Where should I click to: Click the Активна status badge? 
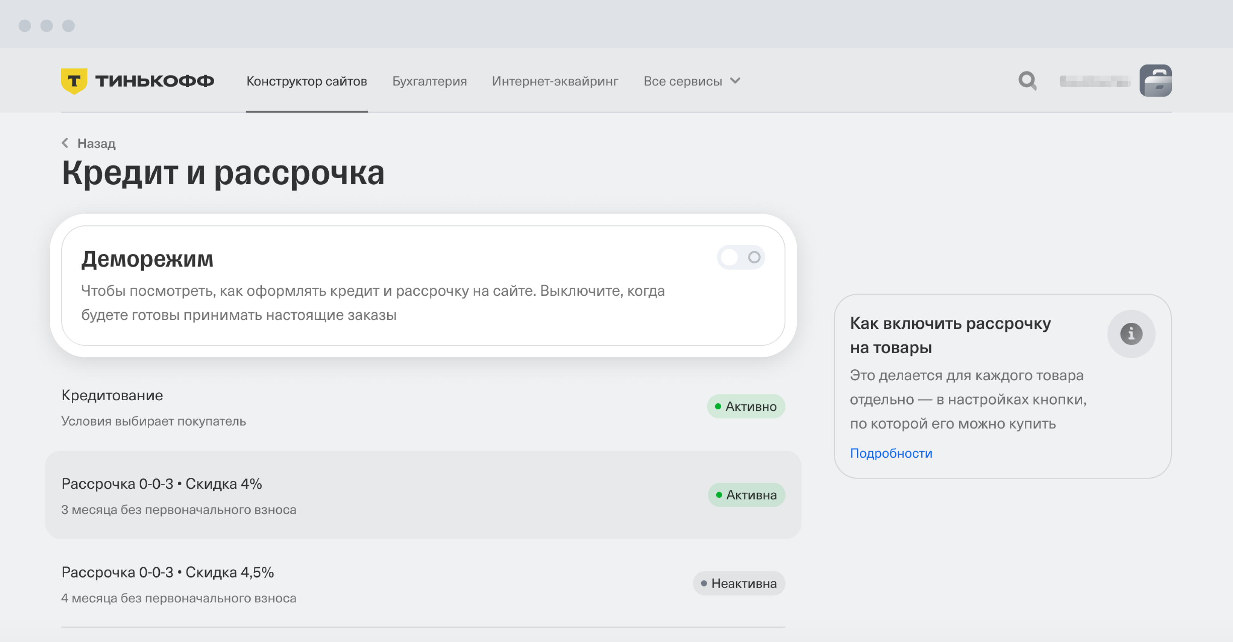click(746, 495)
